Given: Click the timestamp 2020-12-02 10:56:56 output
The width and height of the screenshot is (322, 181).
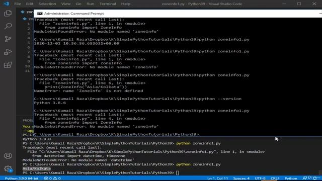Looking at the screenshot, I should click(x=76, y=43).
